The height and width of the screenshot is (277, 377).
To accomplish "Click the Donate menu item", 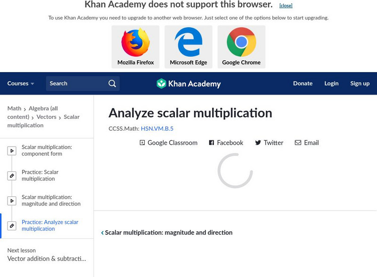I will (303, 83).
